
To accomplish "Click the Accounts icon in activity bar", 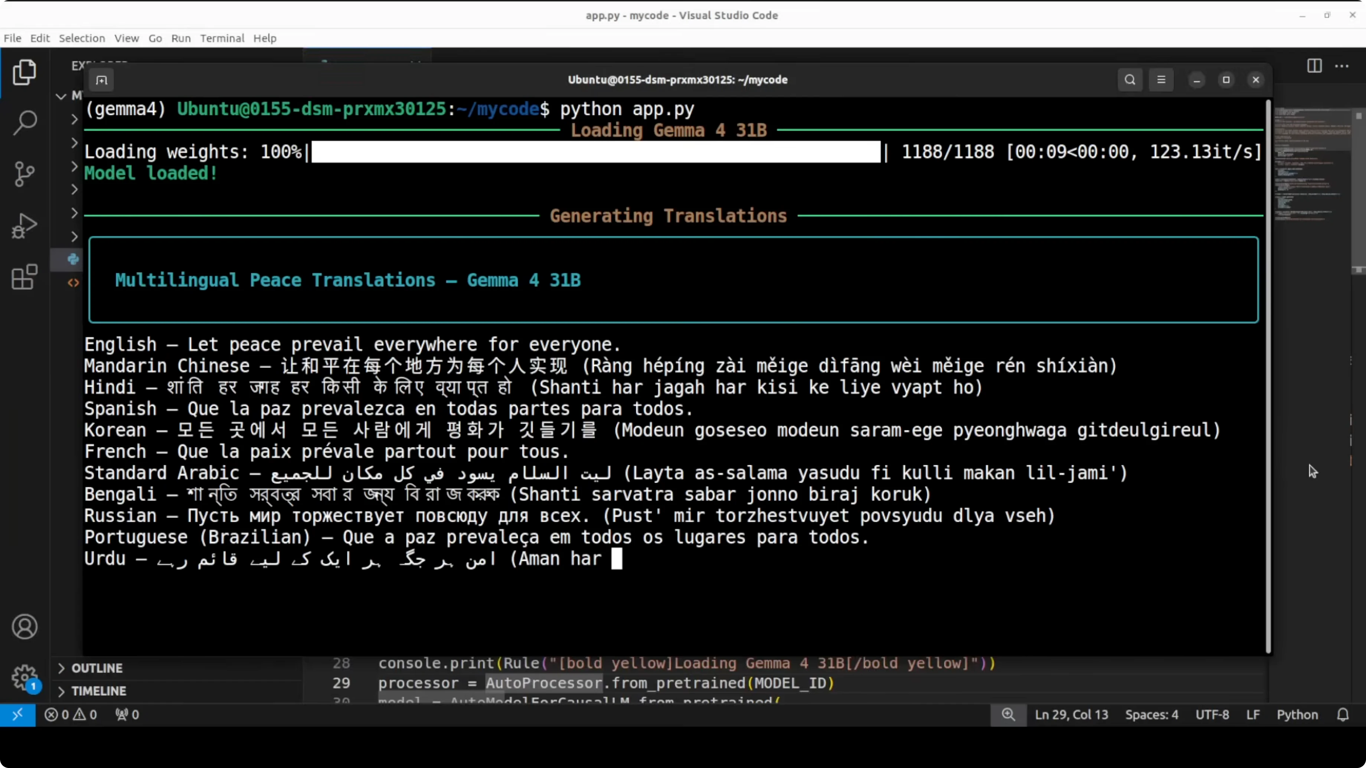I will (24, 627).
